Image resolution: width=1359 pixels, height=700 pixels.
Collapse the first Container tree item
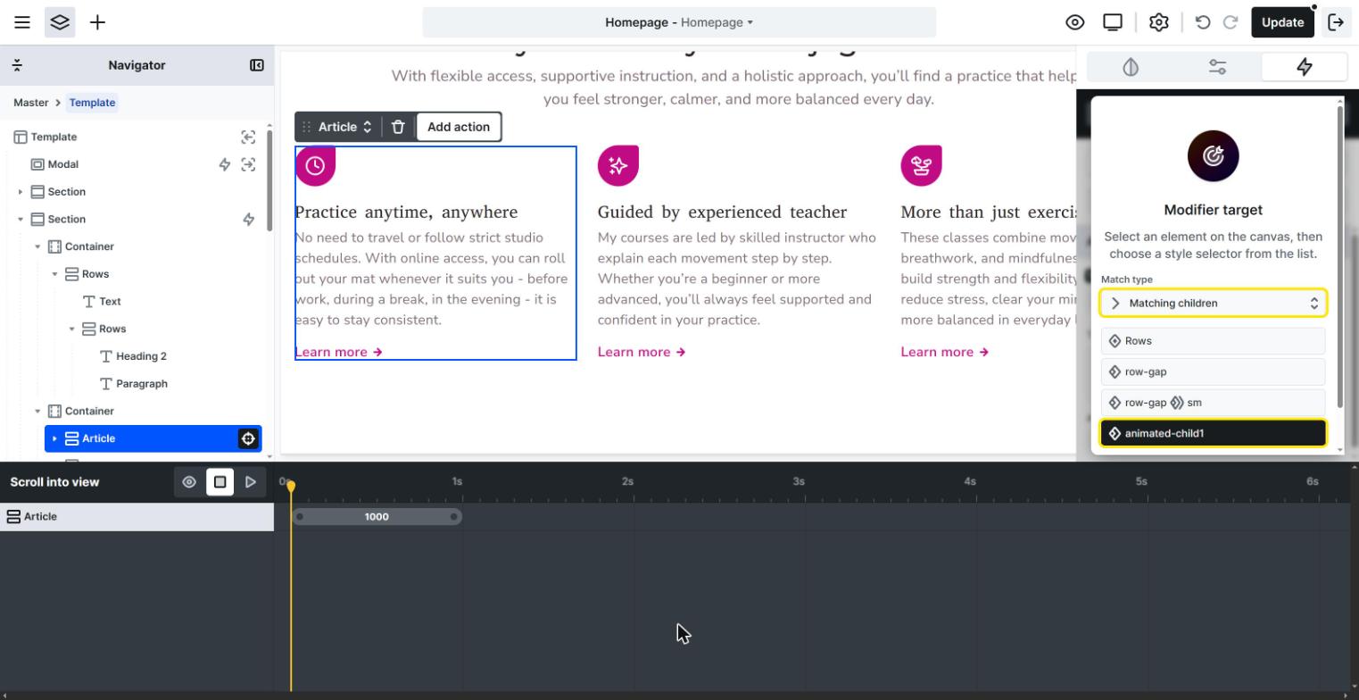point(37,246)
